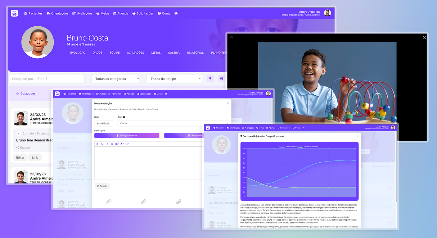The height and width of the screenshot is (238, 437).
Task: Apply underline formatting in the description editor
Action: point(102,144)
